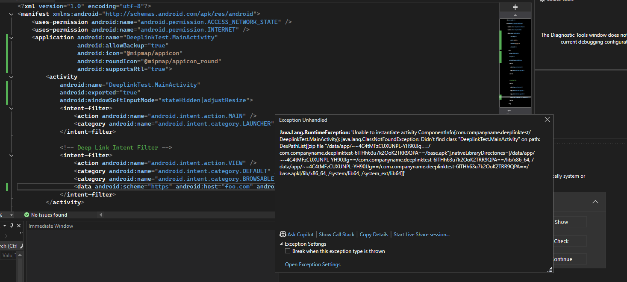This screenshot has height=282, width=627.
Task: Click the Exception Unhandled title text
Action: pos(303,120)
